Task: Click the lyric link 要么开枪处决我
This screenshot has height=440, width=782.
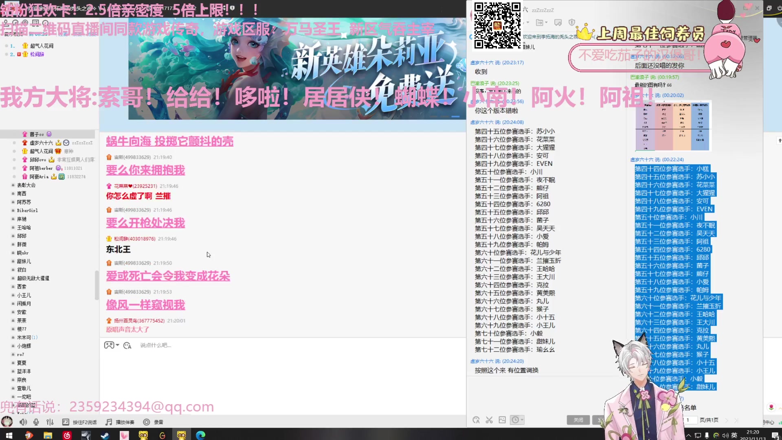Action: click(x=145, y=223)
